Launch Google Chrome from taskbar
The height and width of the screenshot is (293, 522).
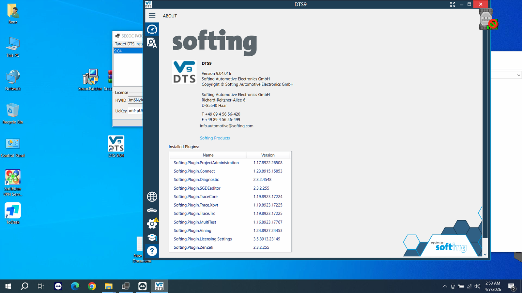[92, 286]
